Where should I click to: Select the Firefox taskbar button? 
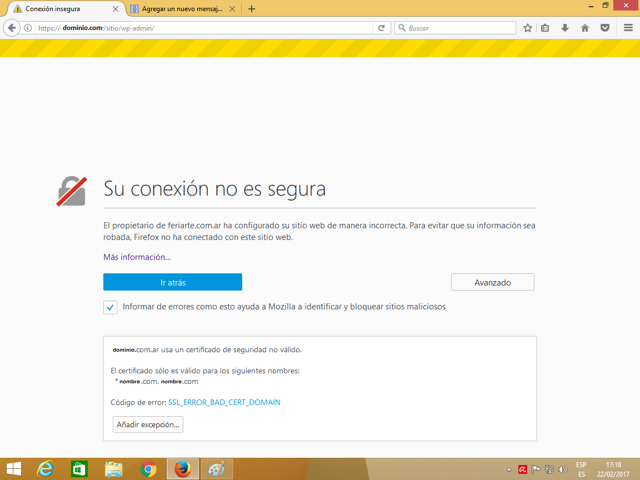[182, 469]
